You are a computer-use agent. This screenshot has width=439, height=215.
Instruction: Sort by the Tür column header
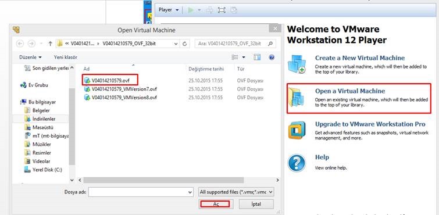point(241,69)
